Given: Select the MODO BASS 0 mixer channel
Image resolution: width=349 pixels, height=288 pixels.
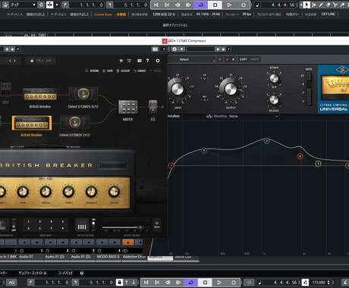Looking at the screenshot, I should pyautogui.click(x=108, y=257).
